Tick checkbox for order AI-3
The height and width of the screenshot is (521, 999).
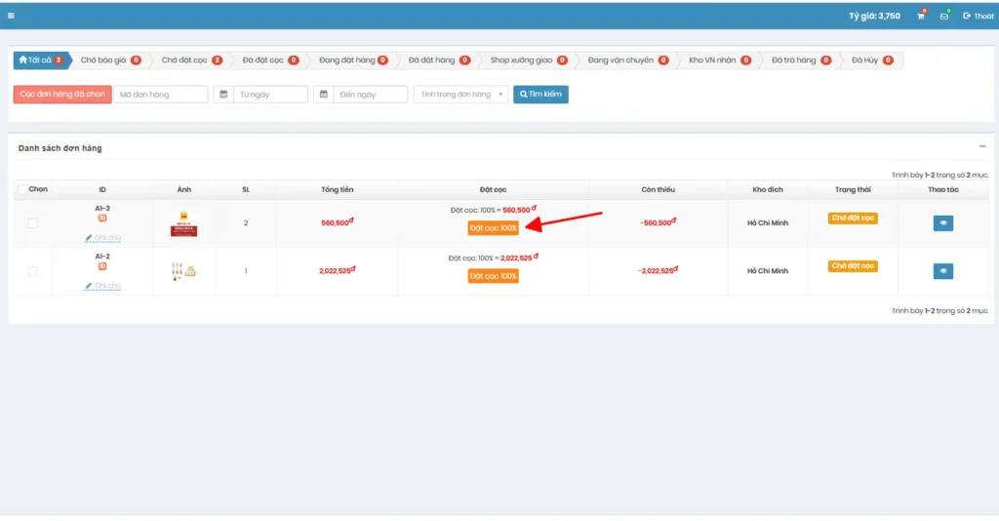pyautogui.click(x=32, y=222)
